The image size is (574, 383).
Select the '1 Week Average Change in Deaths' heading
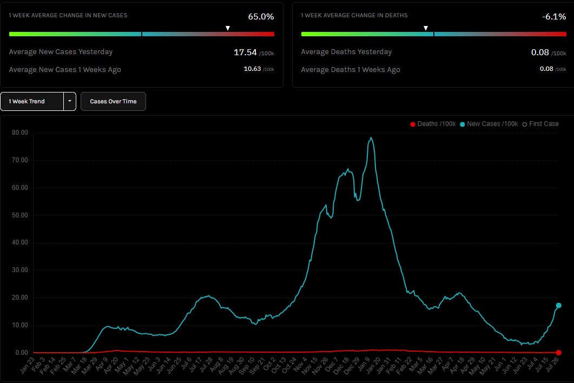pos(354,15)
